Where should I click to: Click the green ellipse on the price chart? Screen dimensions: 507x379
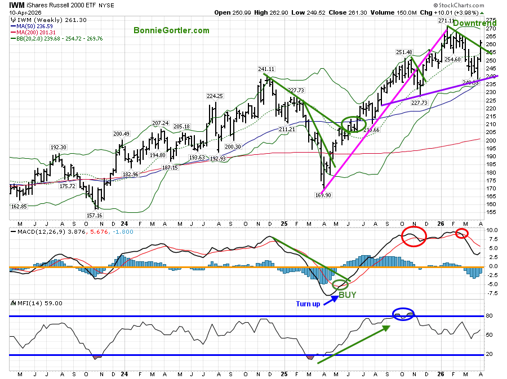[x=355, y=123]
